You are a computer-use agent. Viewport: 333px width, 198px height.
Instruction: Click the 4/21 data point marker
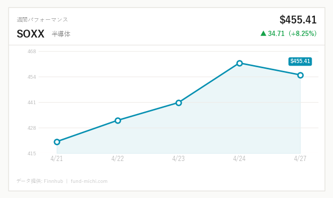pyautogui.click(x=57, y=142)
